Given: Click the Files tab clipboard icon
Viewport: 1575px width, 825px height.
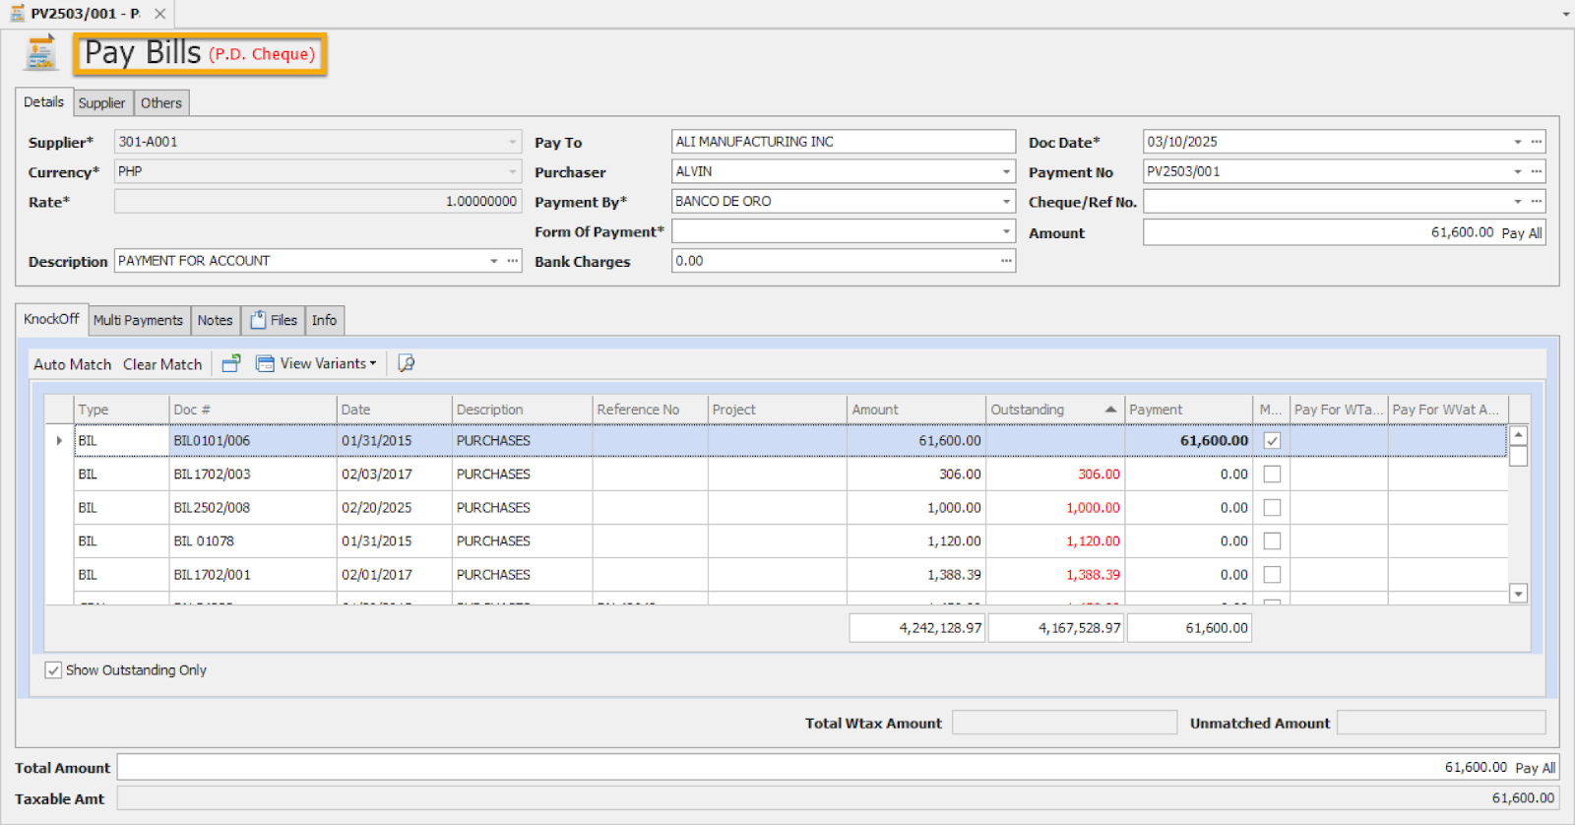Looking at the screenshot, I should (x=258, y=320).
